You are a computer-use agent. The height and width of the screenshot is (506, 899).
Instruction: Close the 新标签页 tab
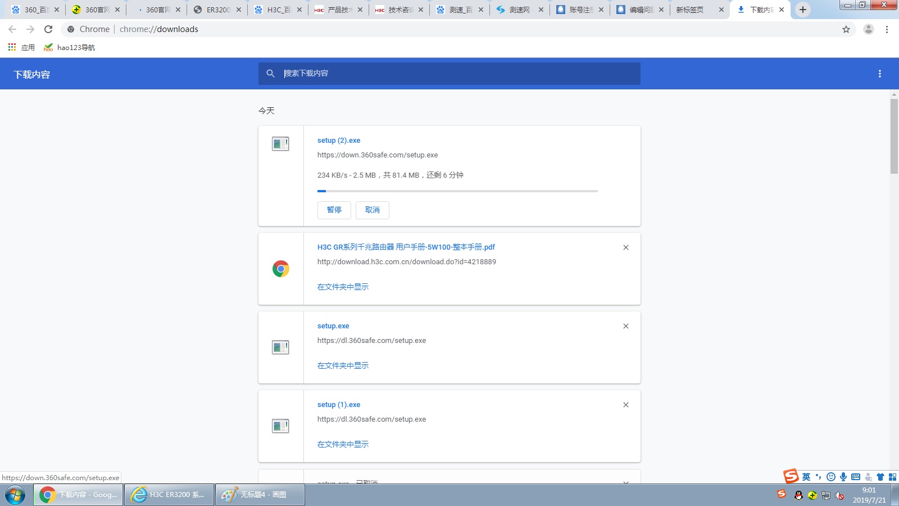coord(721,10)
